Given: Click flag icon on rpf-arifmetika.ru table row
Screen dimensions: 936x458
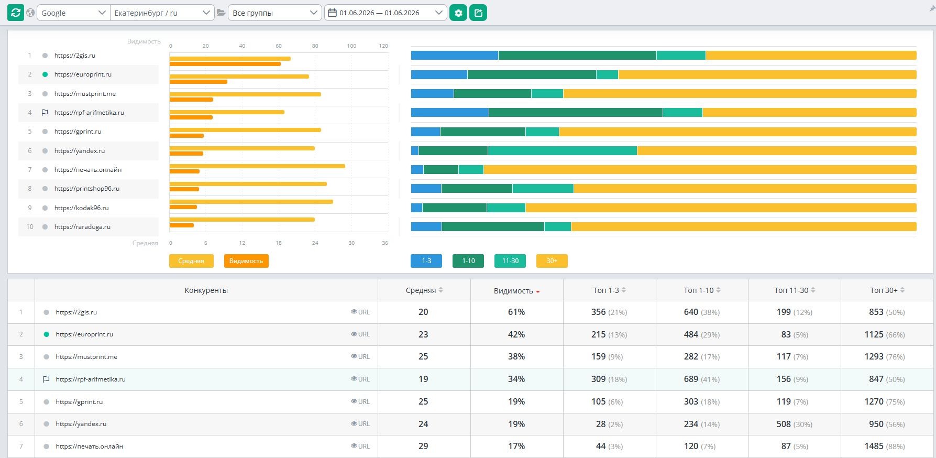Looking at the screenshot, I should point(46,379).
